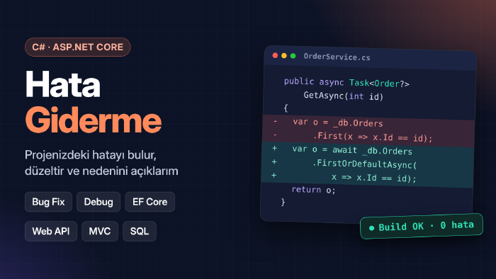Click the 'Projenizdeki hatayı bulur,' subtitle line

pyautogui.click(x=91, y=155)
